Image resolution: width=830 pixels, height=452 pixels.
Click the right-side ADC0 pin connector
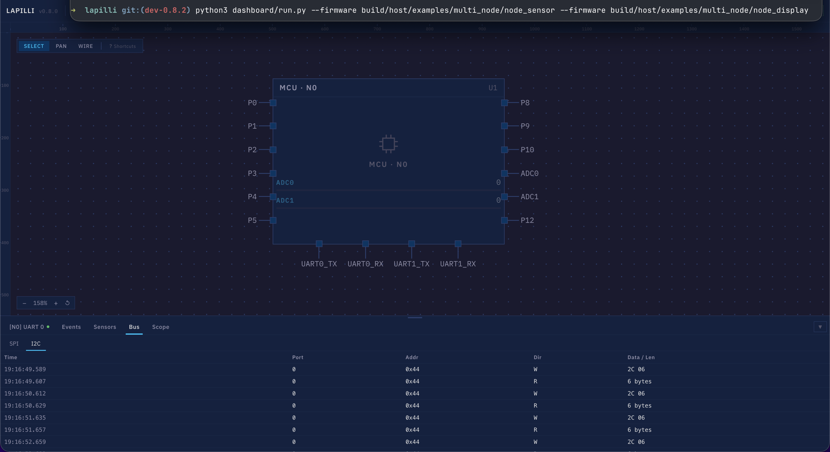[x=504, y=173]
